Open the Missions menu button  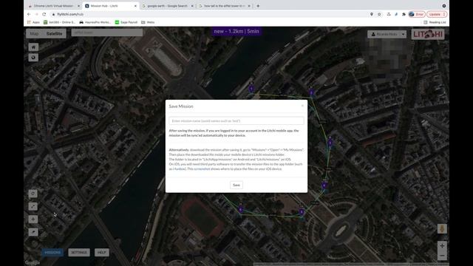[52, 253]
